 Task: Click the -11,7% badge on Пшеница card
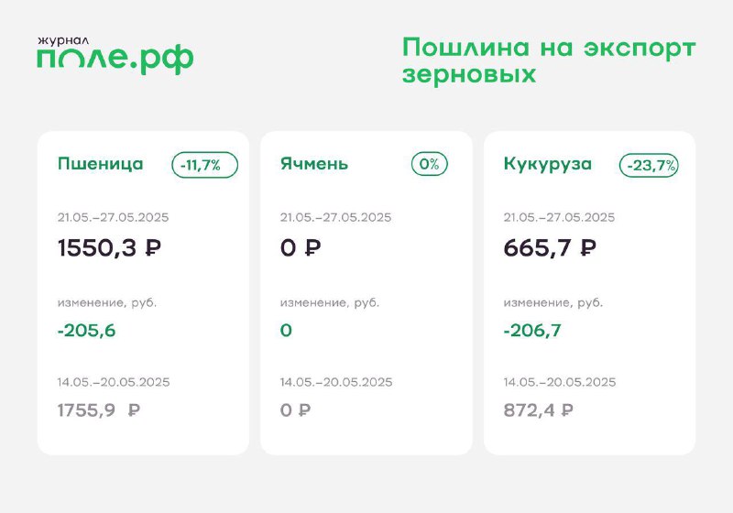tap(204, 165)
